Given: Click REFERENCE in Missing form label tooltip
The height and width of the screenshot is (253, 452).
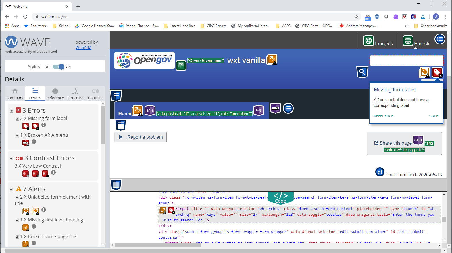Looking at the screenshot, I should (x=384, y=116).
